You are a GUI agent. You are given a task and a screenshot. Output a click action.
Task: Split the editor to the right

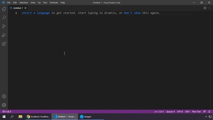[205, 8]
